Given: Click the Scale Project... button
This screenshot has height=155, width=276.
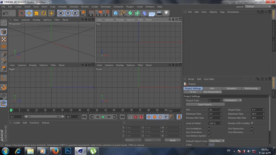Looking at the screenshot, I should coord(205,105).
